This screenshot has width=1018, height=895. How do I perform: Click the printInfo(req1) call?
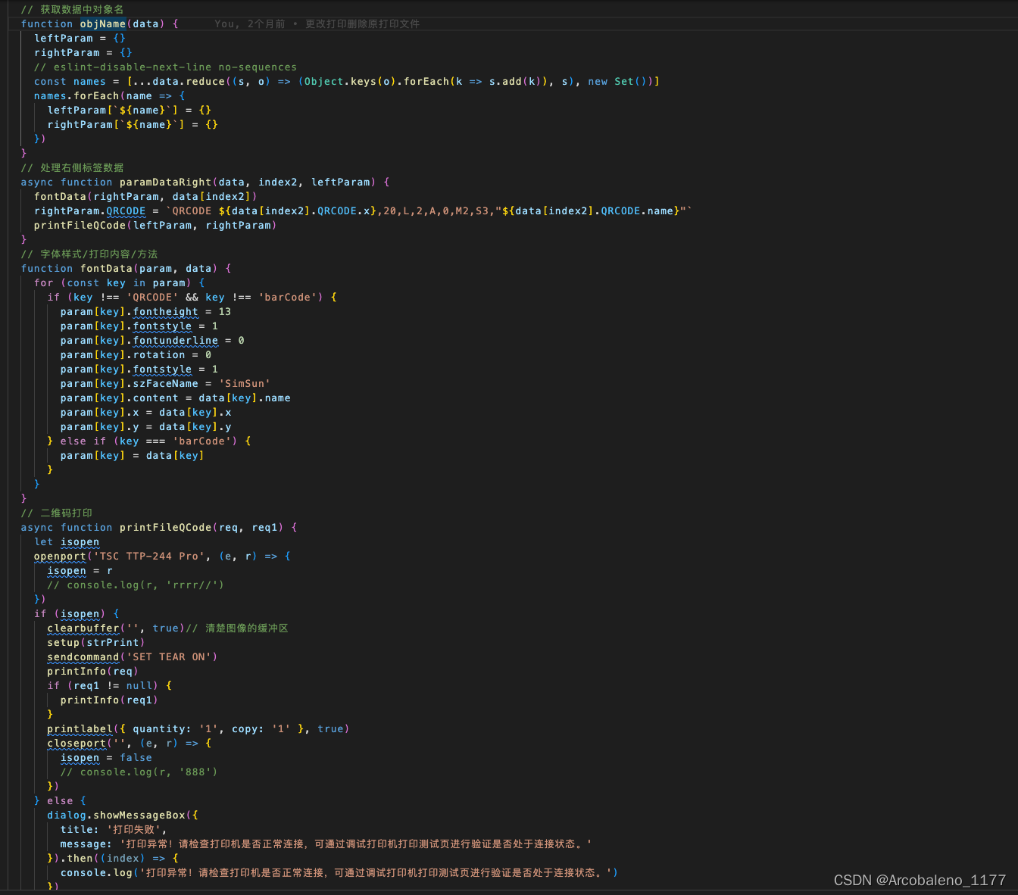point(110,700)
